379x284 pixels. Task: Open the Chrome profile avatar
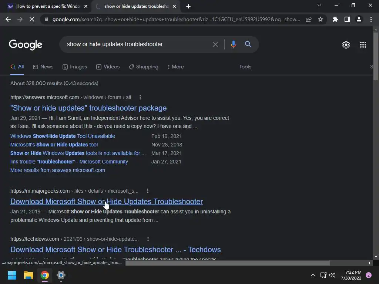(x=359, y=19)
